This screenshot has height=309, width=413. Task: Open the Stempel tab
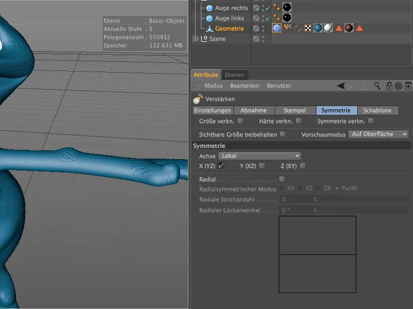[295, 110]
